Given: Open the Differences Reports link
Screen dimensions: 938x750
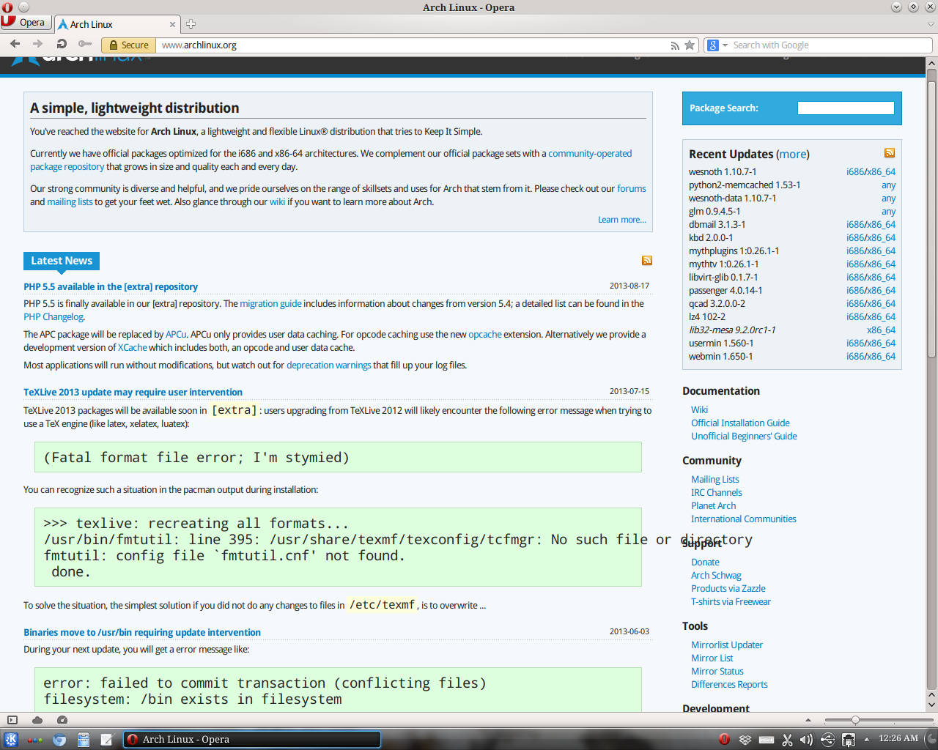Looking at the screenshot, I should click(729, 684).
